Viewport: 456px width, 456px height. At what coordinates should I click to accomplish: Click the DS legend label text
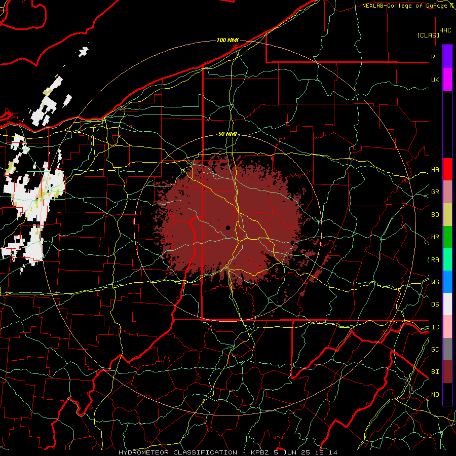[435, 305]
